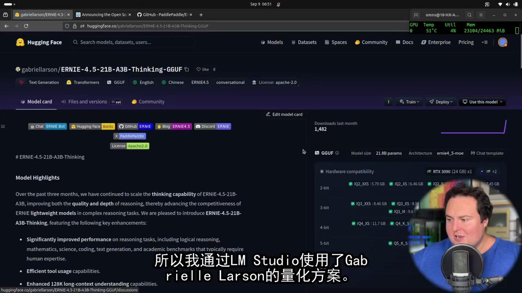
Task: Select the Q5_K_S quantization
Action: [398, 243]
